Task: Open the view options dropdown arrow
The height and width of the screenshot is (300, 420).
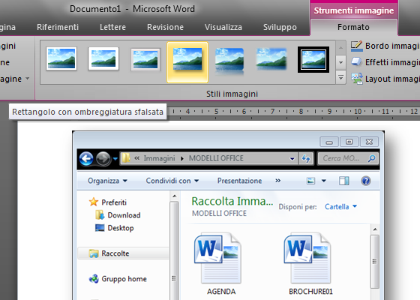Action: tap(324, 181)
